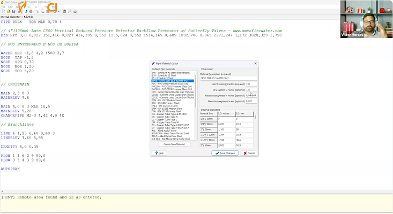Select highlighted CPVC SDR 13.5 ASTM F442 row
The image size is (393, 214).
tap(172, 81)
